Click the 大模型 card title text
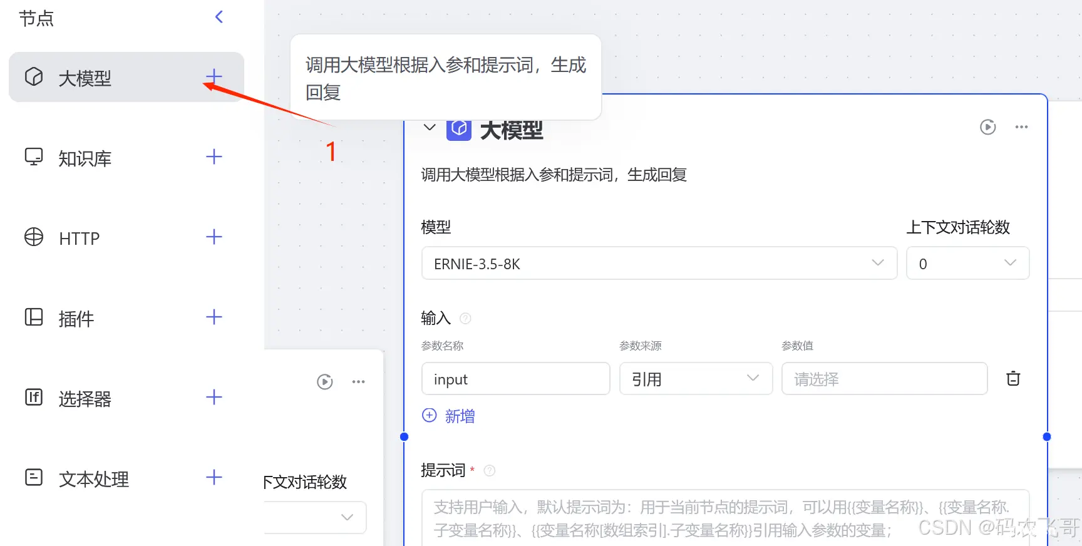This screenshot has width=1082, height=546. coord(512,130)
